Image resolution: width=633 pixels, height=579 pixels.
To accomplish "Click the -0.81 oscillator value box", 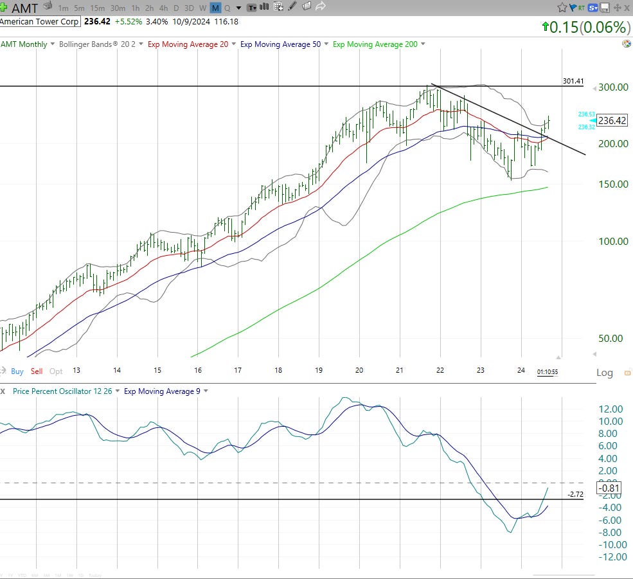I will [x=609, y=488].
